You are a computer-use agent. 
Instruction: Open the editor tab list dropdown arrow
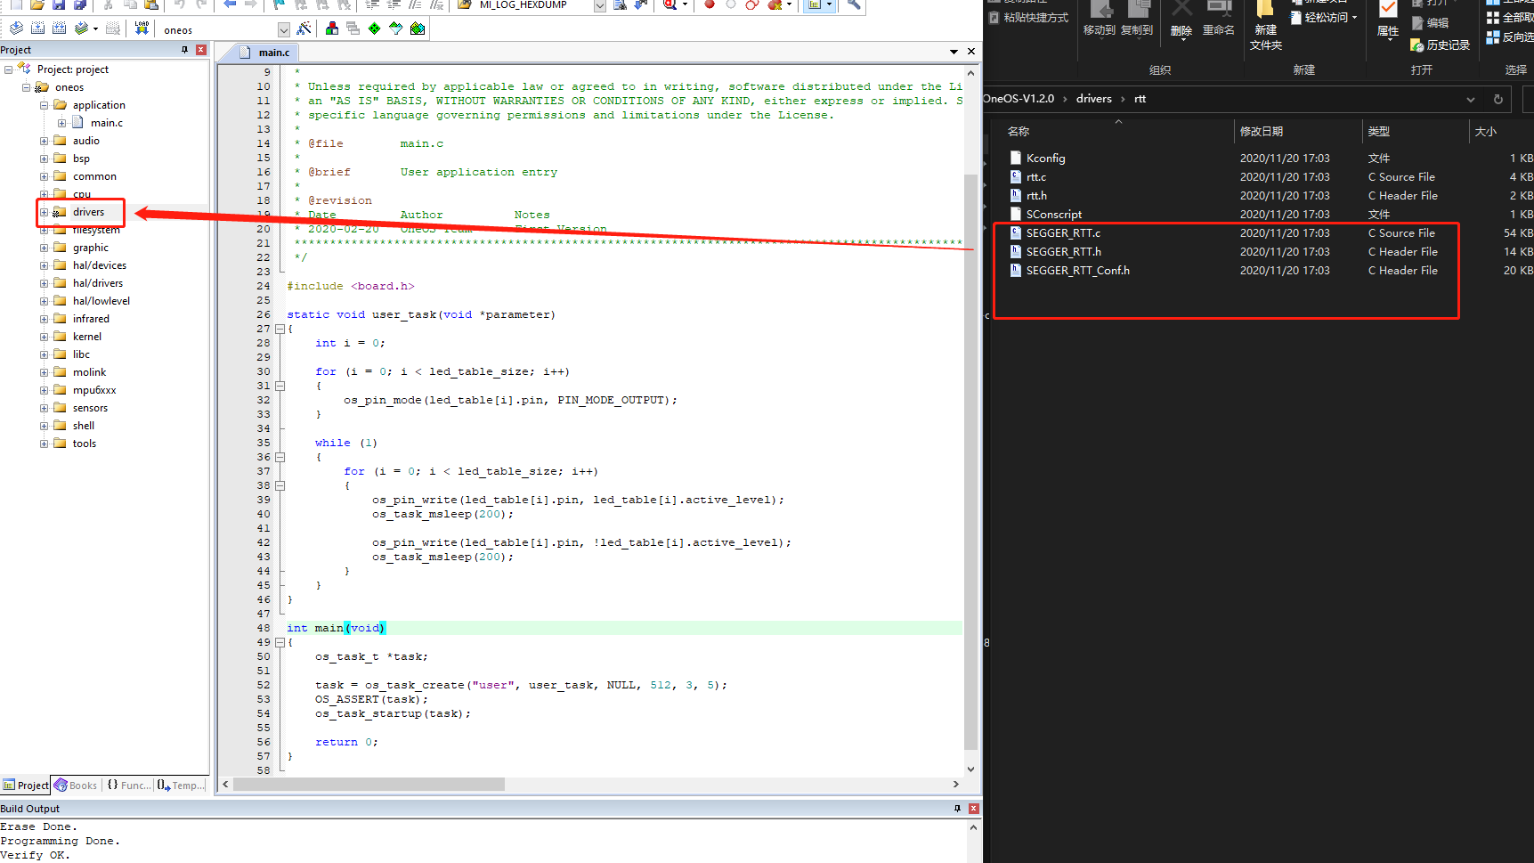[954, 52]
